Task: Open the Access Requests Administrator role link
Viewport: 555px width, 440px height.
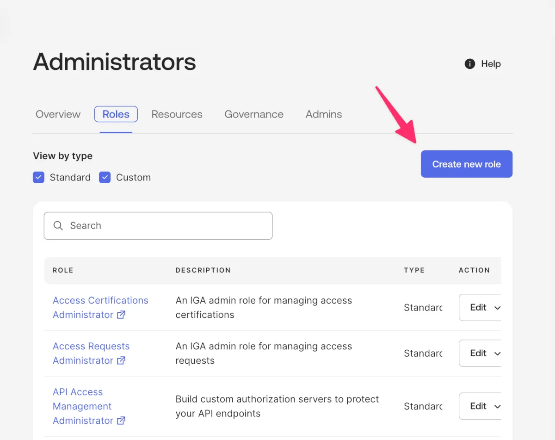Action: tap(91, 347)
